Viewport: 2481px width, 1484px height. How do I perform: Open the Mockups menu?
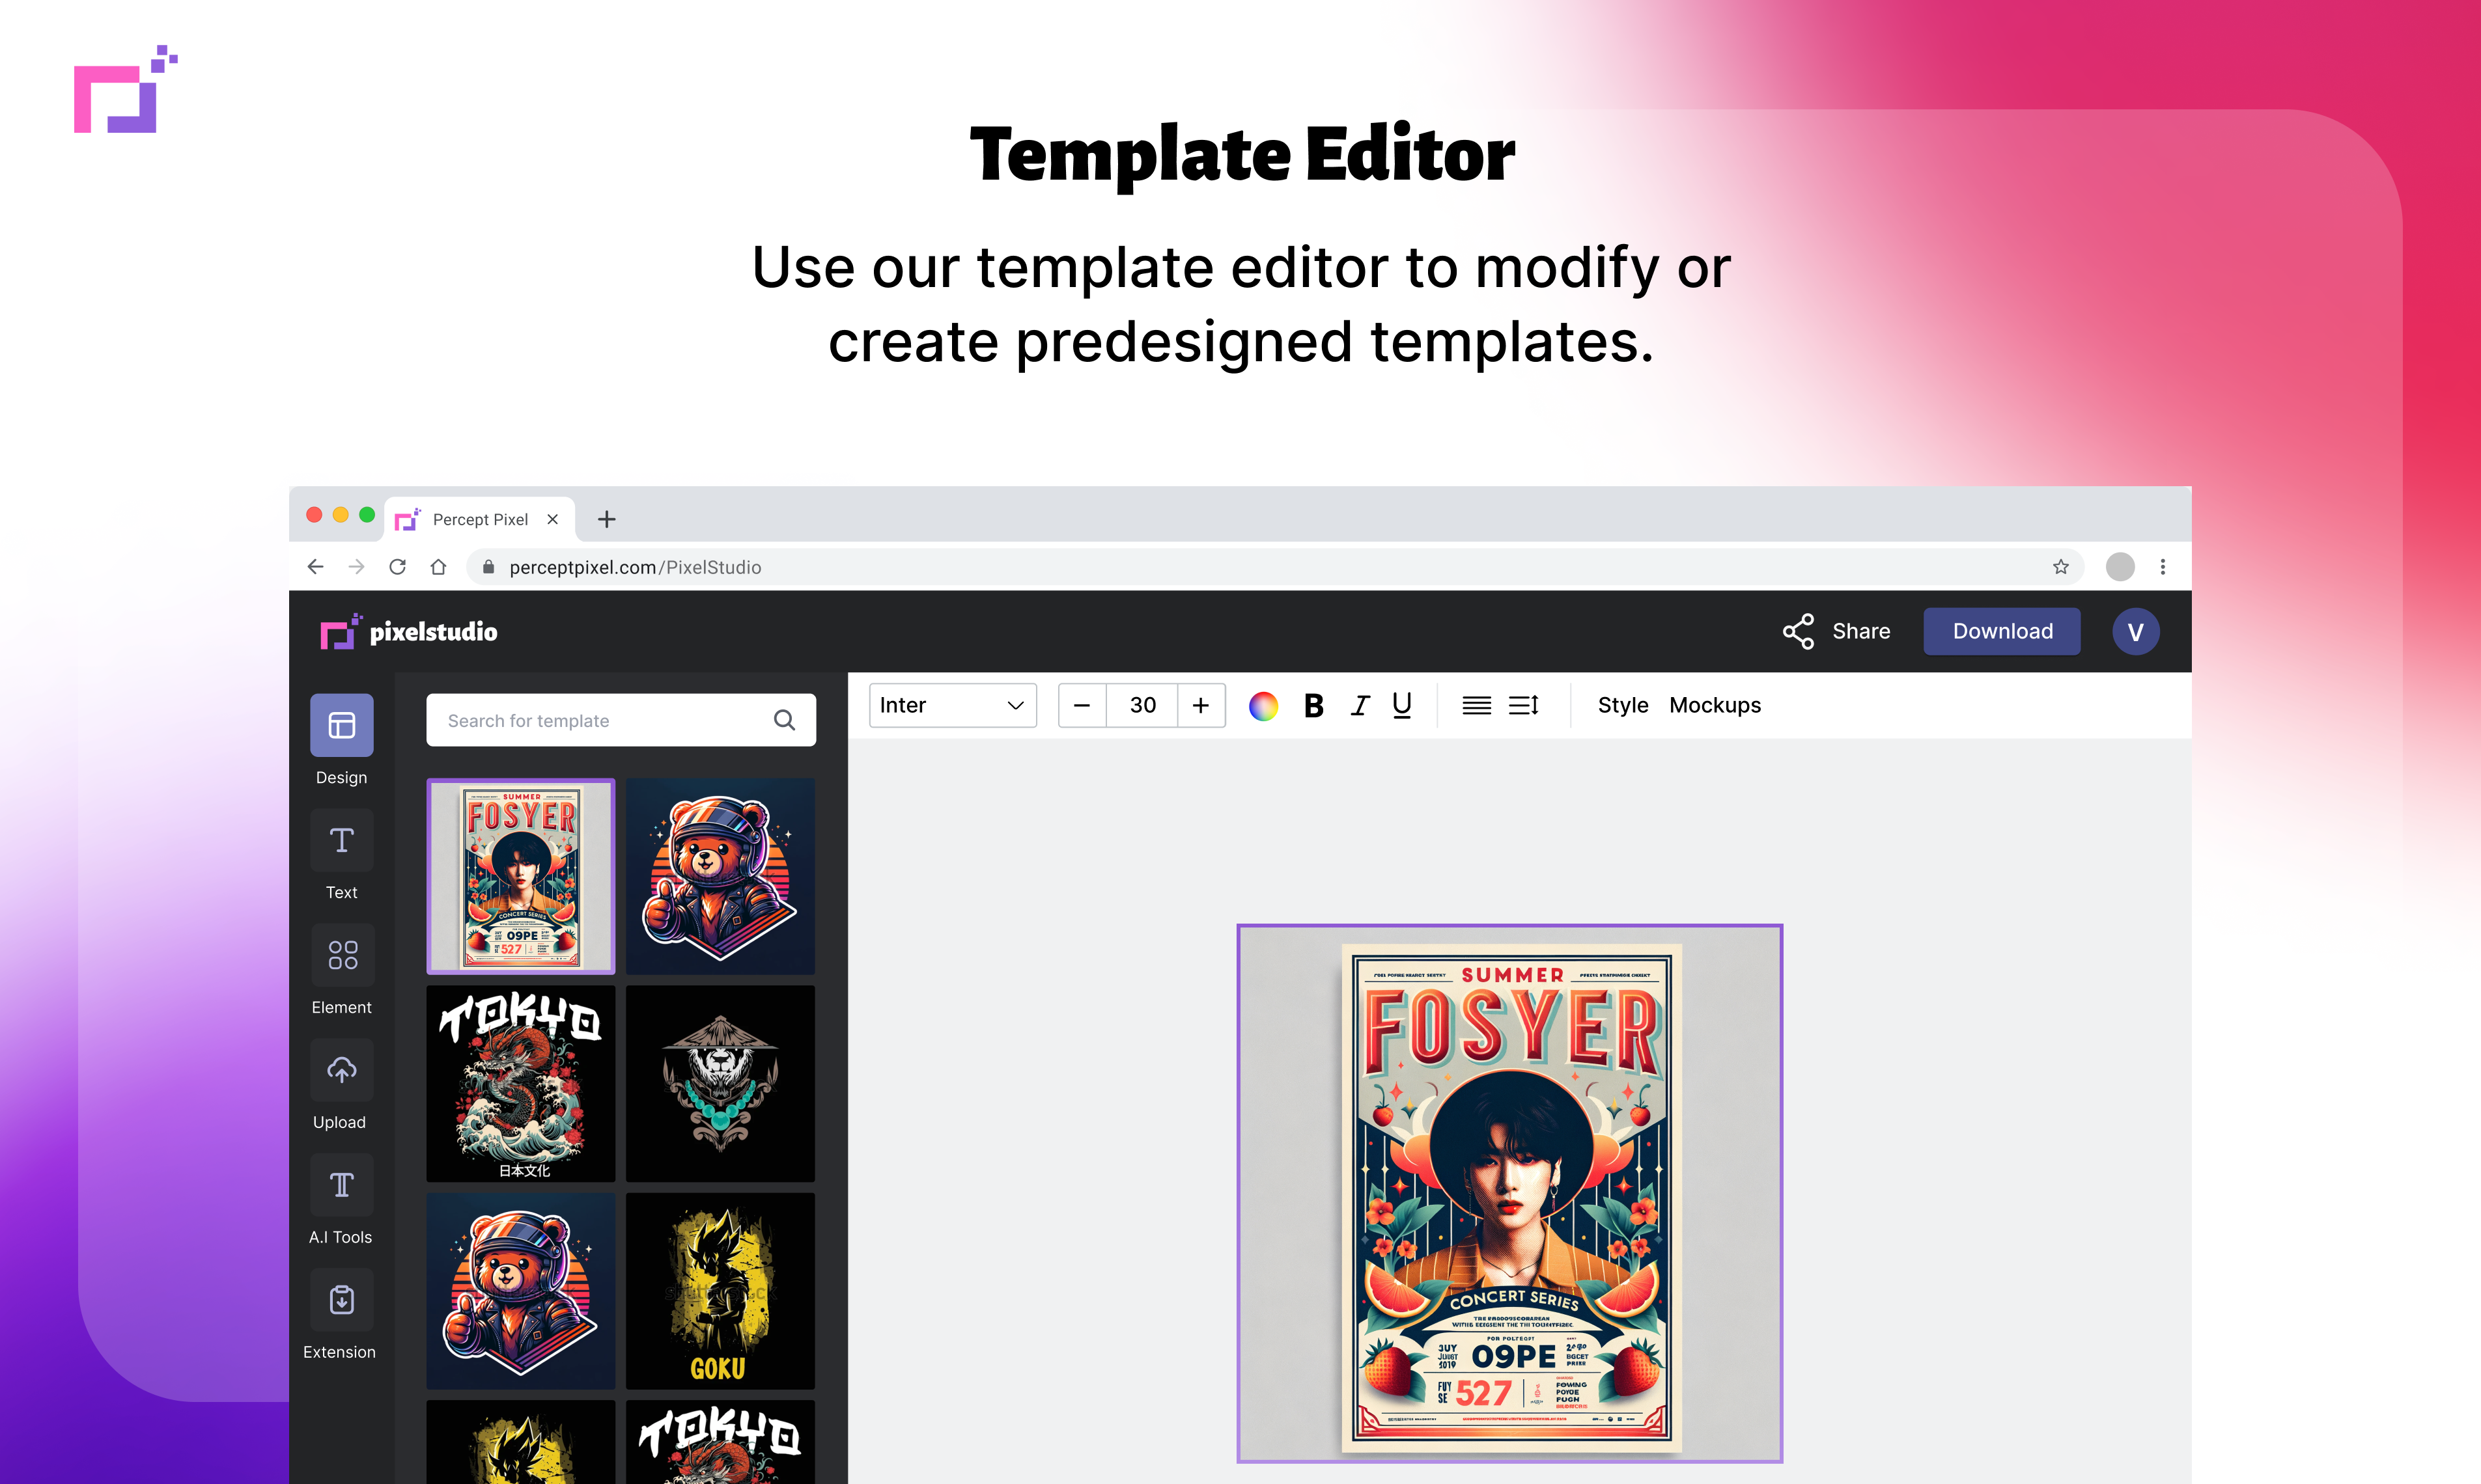tap(1715, 705)
